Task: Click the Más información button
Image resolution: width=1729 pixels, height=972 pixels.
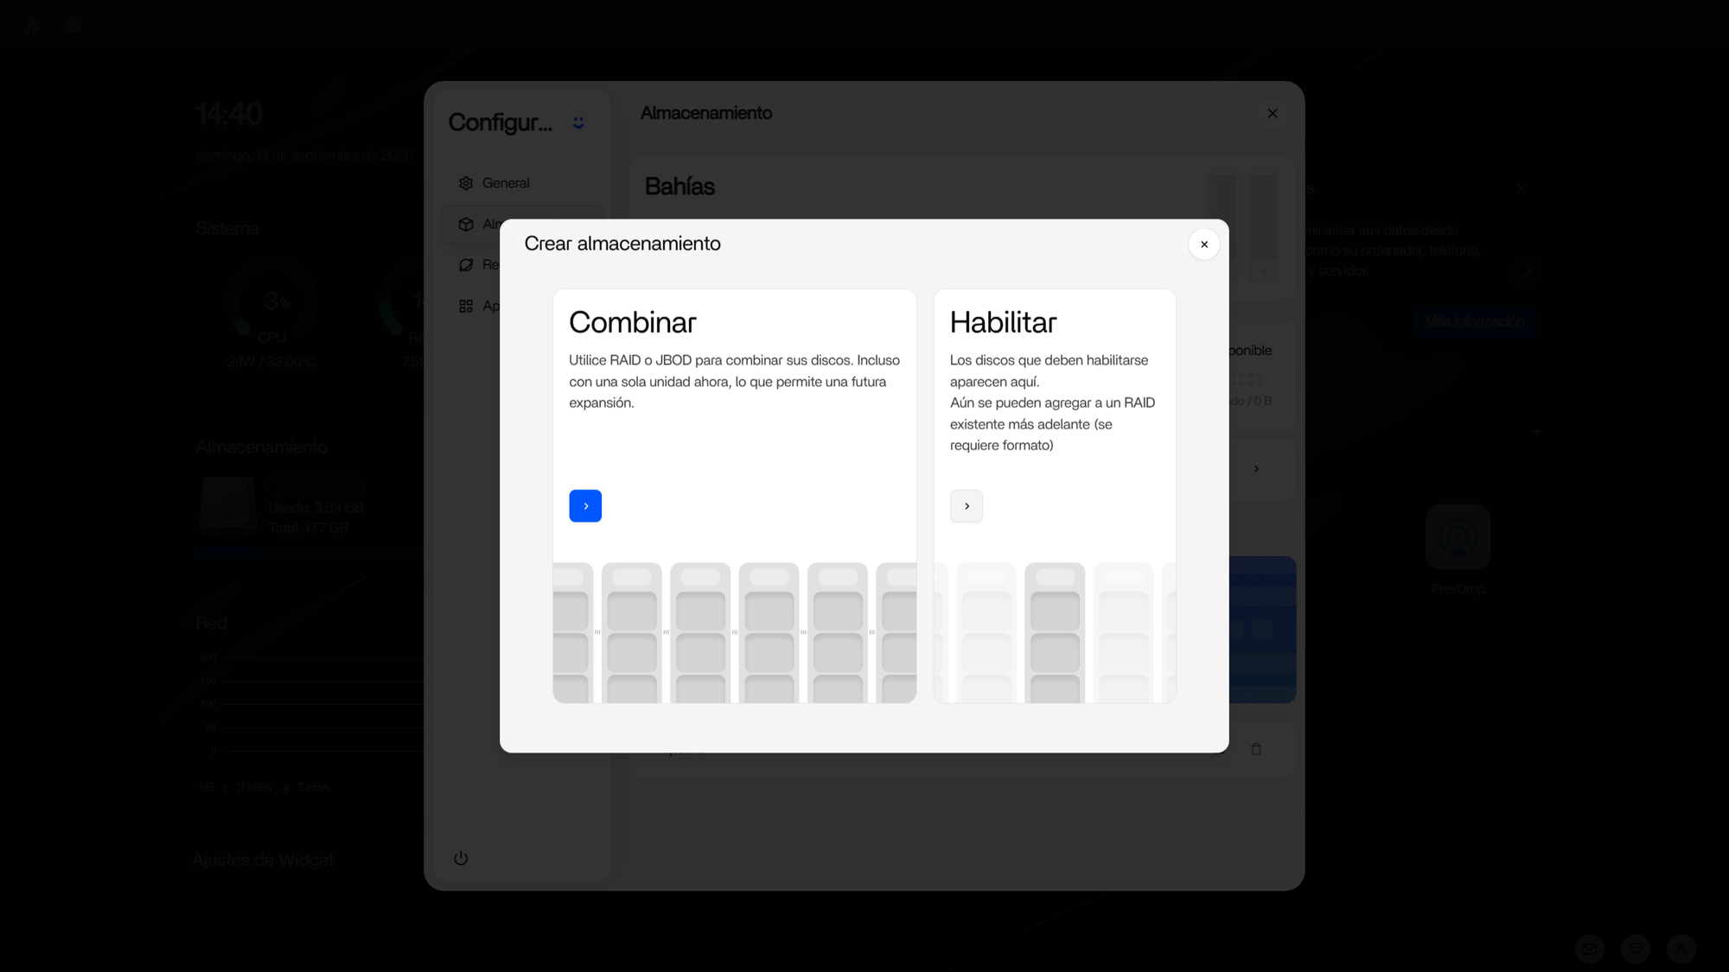Action: click(x=1474, y=321)
